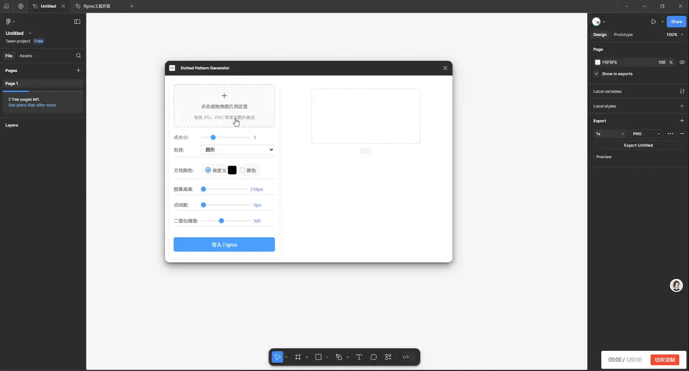Open See plans that offer more link
Image resolution: width=689 pixels, height=371 pixels.
tap(32, 105)
